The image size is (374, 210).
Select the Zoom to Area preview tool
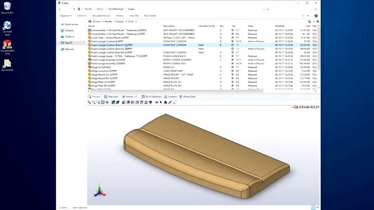click(x=93, y=103)
